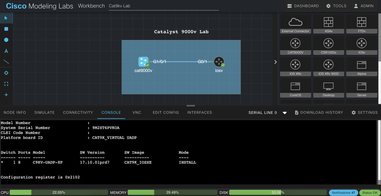This screenshot has height=196, width=381.
Task: Collapse the node palette with chevron
Action: 275,62
